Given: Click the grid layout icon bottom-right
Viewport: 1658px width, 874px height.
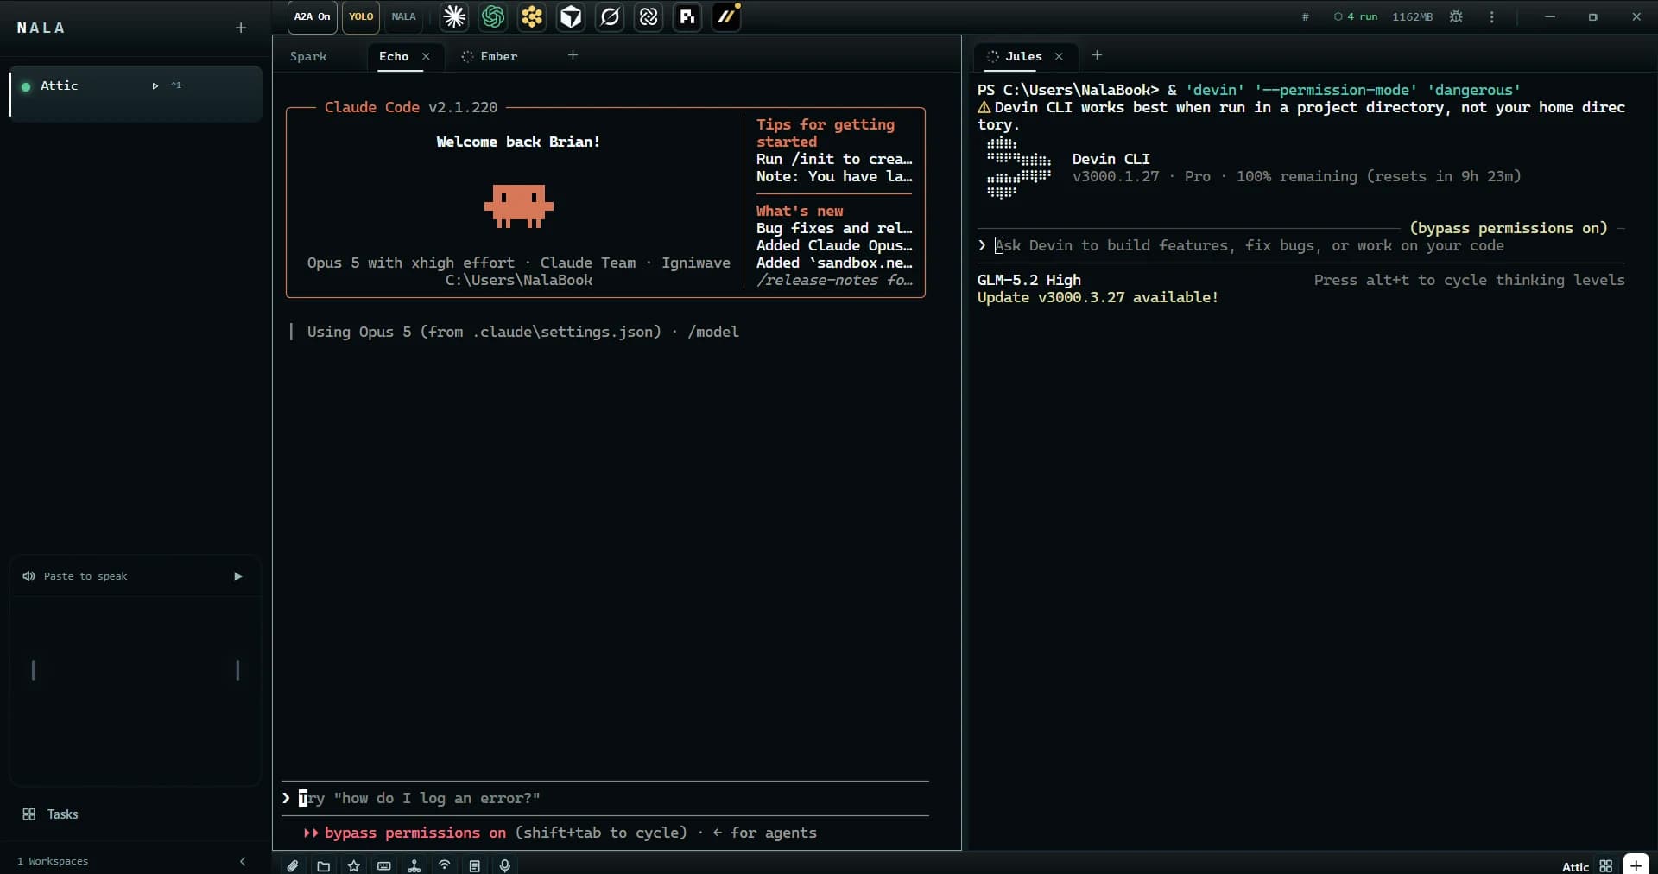Looking at the screenshot, I should click(x=1606, y=865).
